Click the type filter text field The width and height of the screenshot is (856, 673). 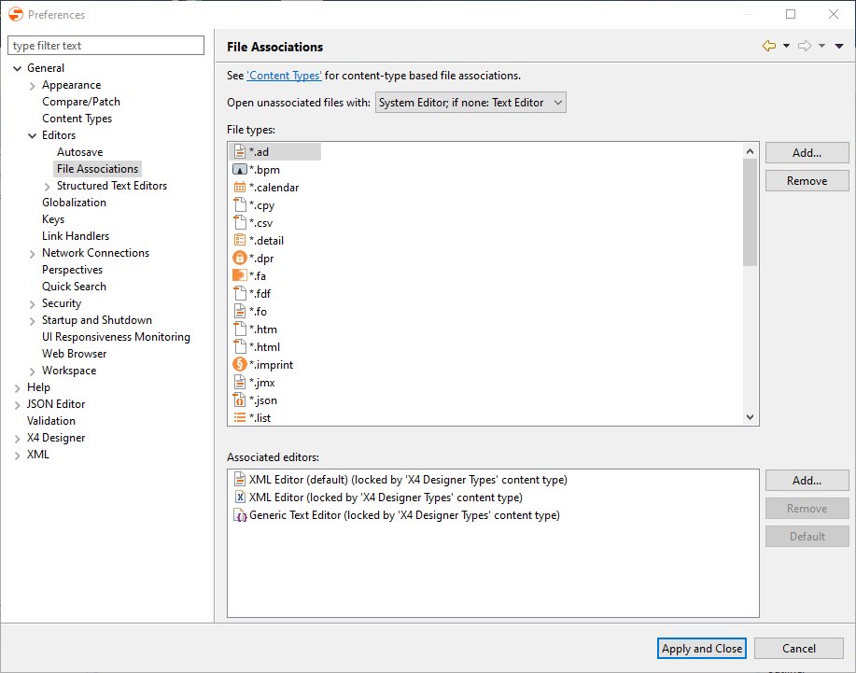pos(105,46)
